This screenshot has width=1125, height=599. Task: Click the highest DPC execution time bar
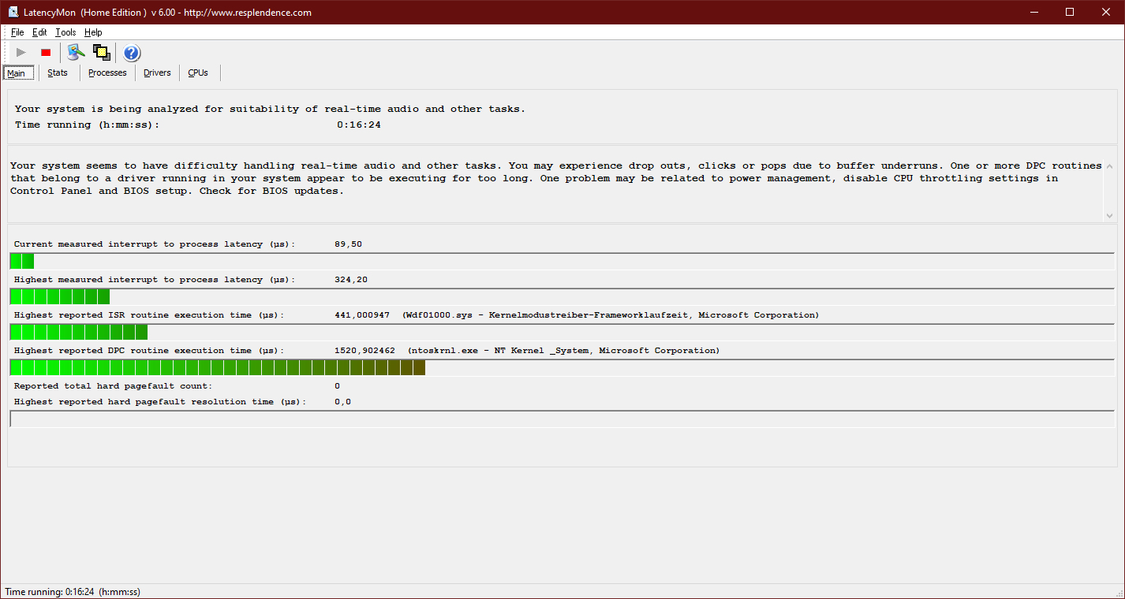click(x=562, y=368)
